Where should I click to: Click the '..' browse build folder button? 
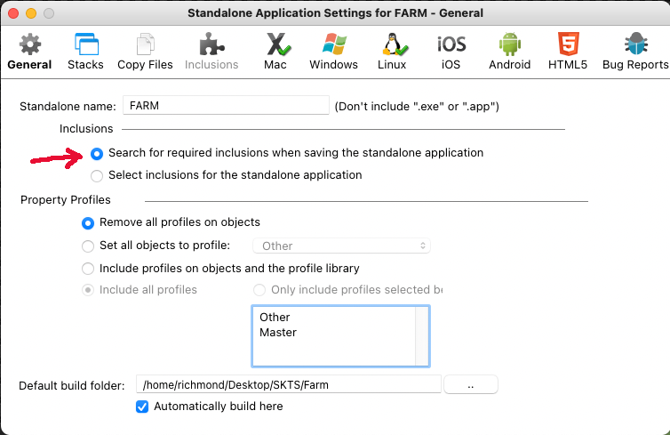[470, 384]
